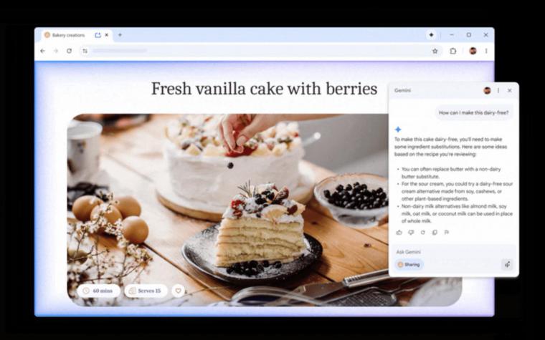Click the browser back arrow
545x340 pixels.
(x=43, y=51)
